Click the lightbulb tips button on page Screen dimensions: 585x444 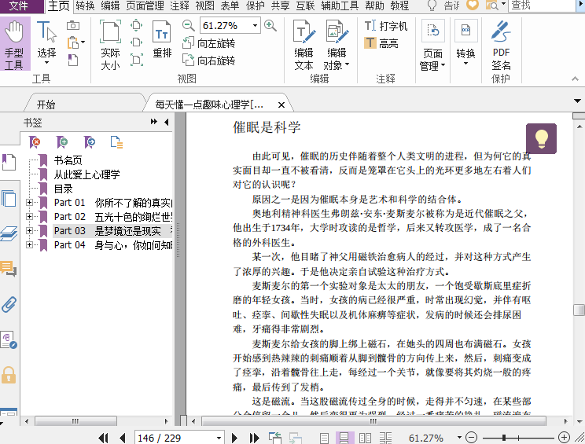[541, 138]
